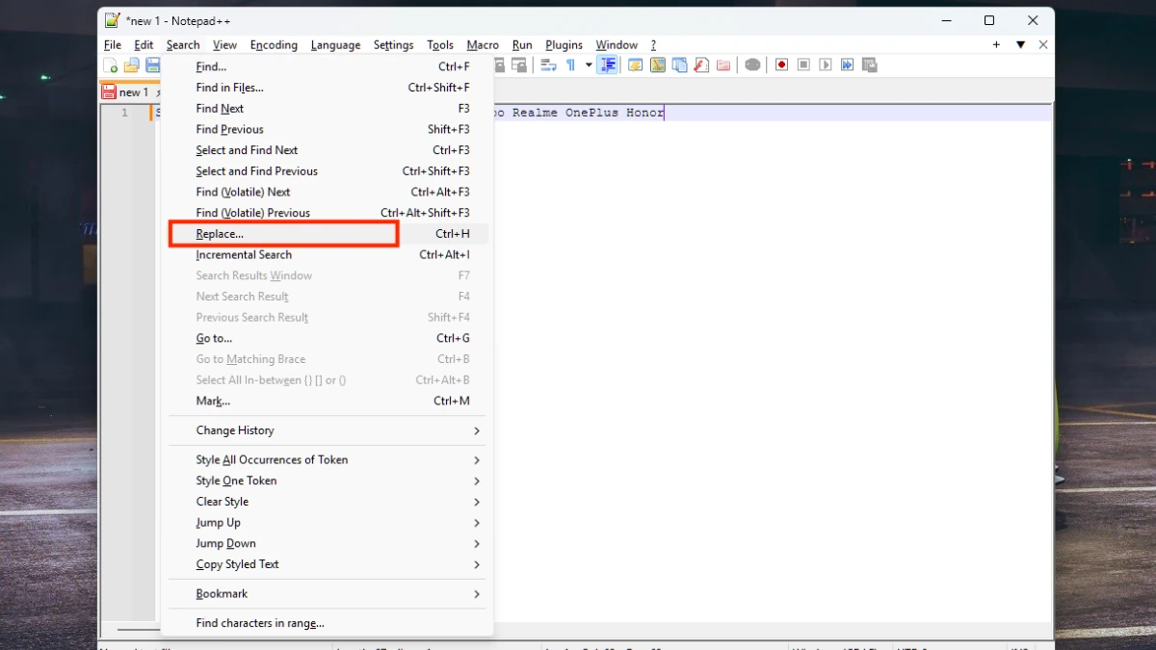The image size is (1156, 650).
Task: Choose Find... from Search menu
Action: [328, 66]
